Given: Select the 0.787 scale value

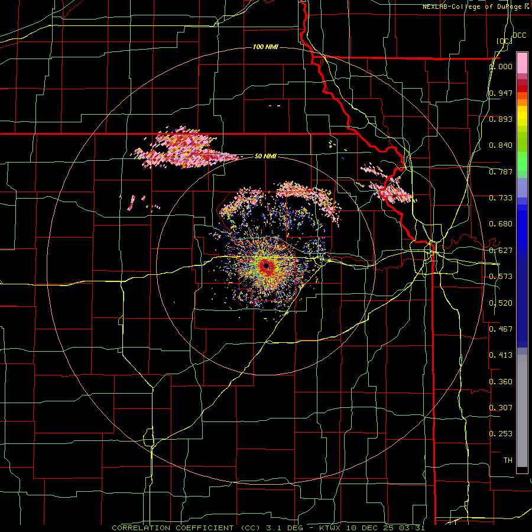Looking at the screenshot, I should tap(501, 171).
